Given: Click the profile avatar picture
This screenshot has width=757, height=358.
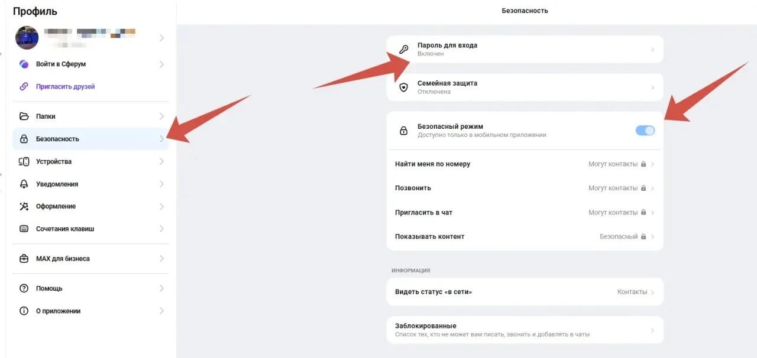Looking at the screenshot, I should click(x=27, y=38).
